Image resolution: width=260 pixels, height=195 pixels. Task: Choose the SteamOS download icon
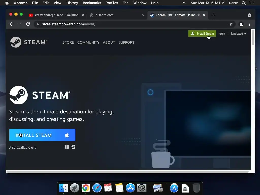[73, 147]
